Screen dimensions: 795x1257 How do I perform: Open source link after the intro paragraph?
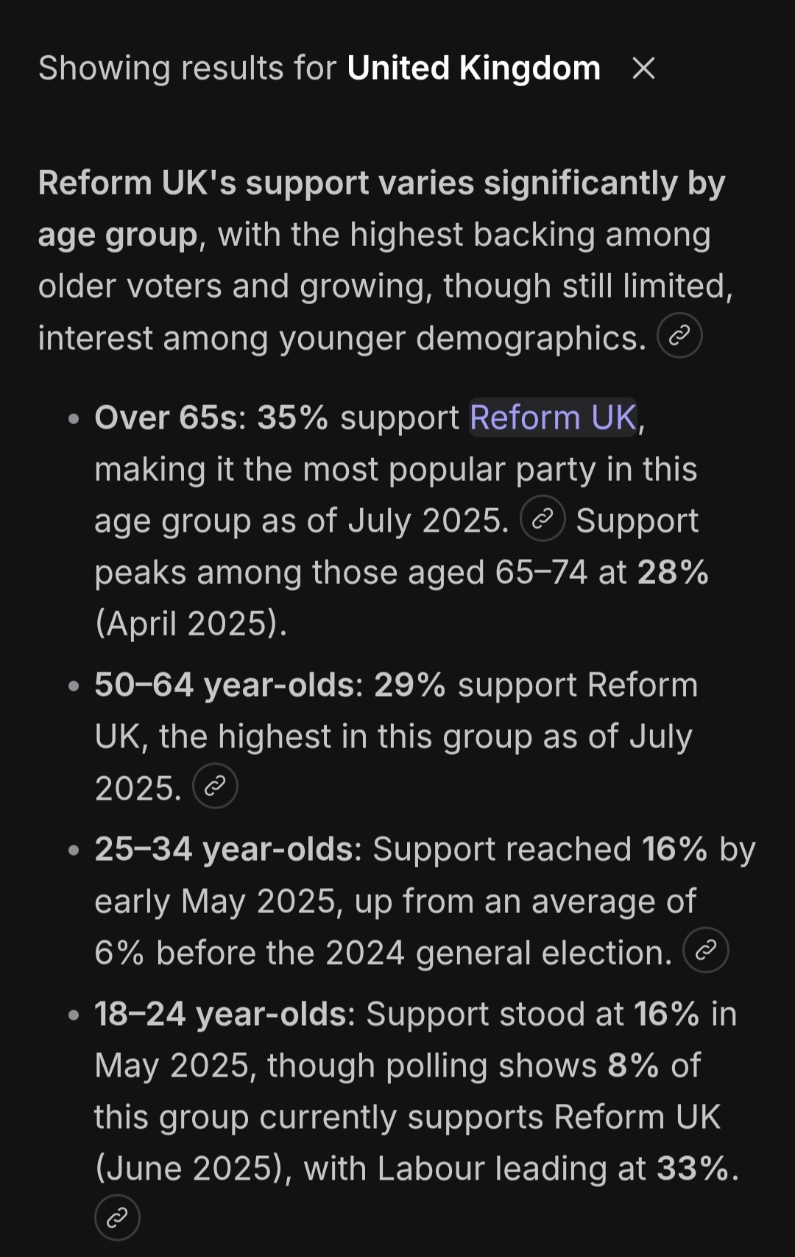[x=679, y=337]
